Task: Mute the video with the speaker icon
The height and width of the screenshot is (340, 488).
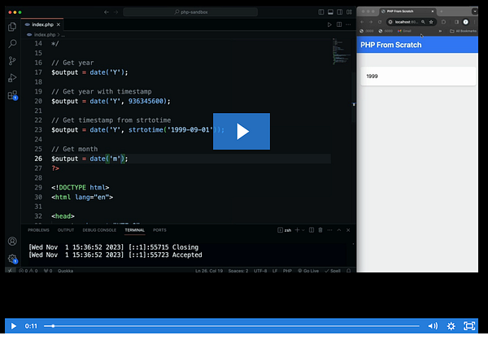Action: [x=433, y=325]
